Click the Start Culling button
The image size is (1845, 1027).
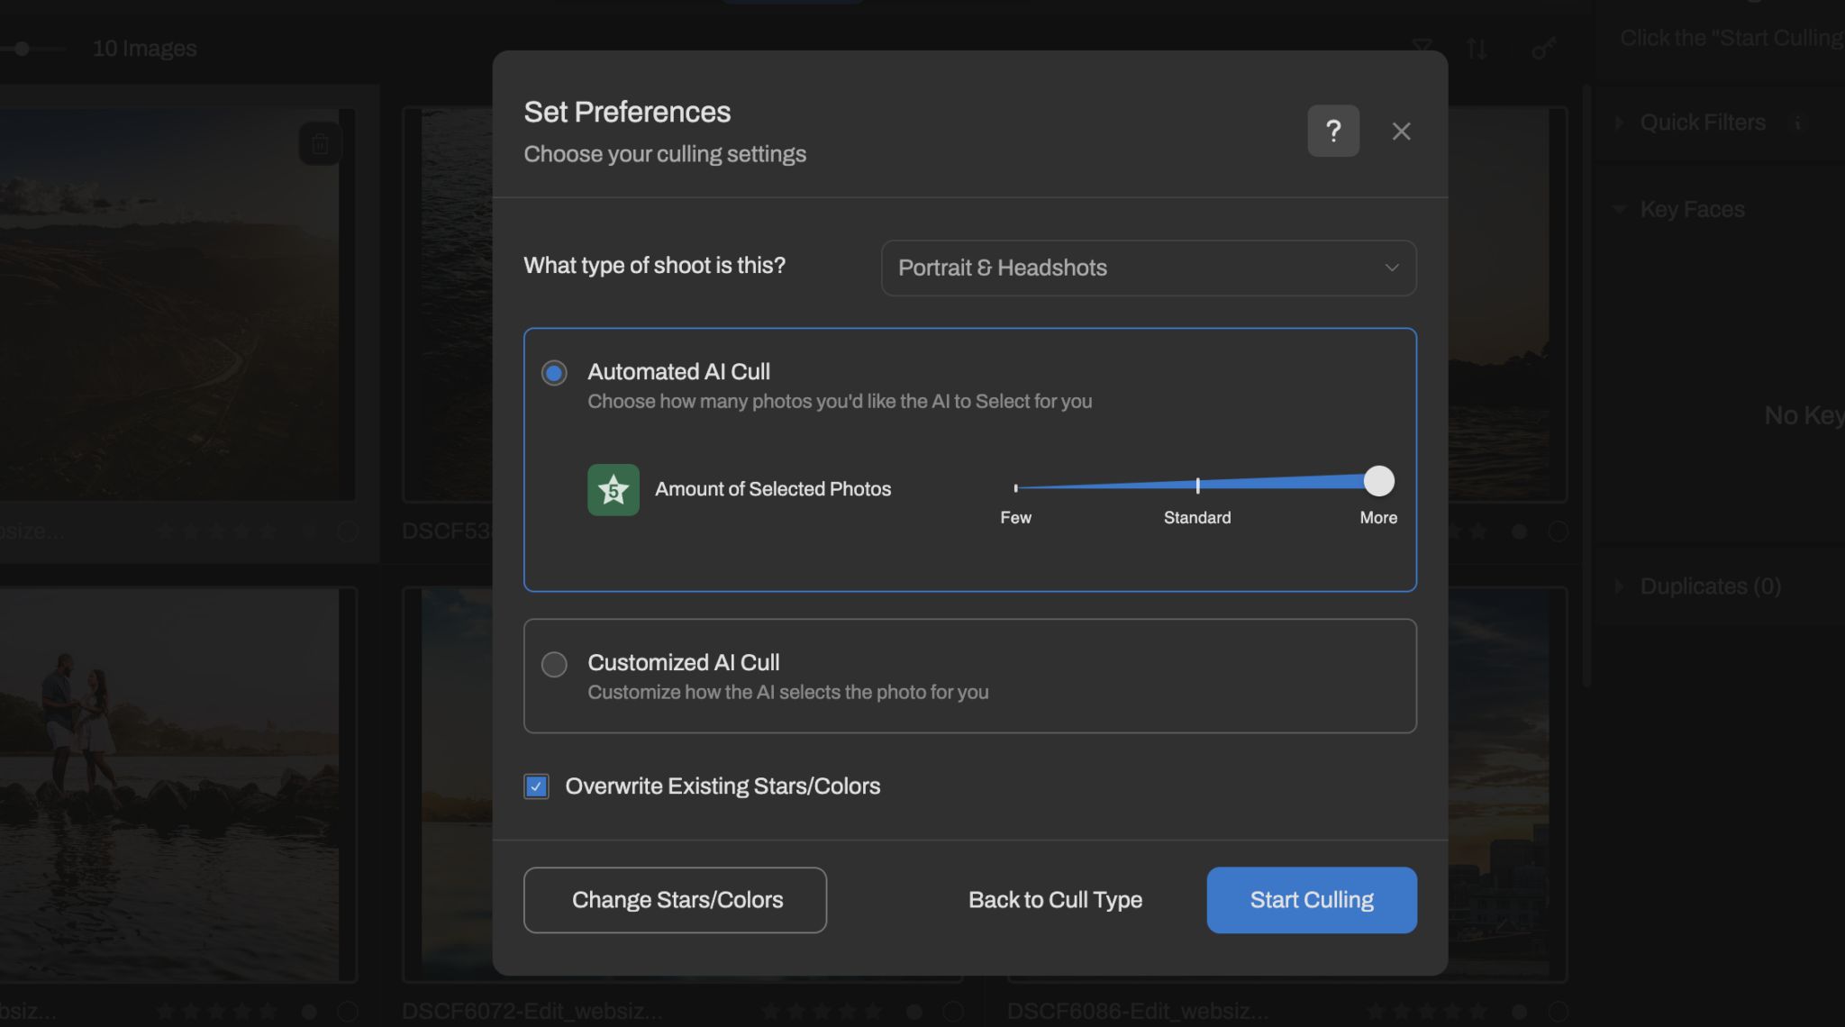coord(1311,900)
